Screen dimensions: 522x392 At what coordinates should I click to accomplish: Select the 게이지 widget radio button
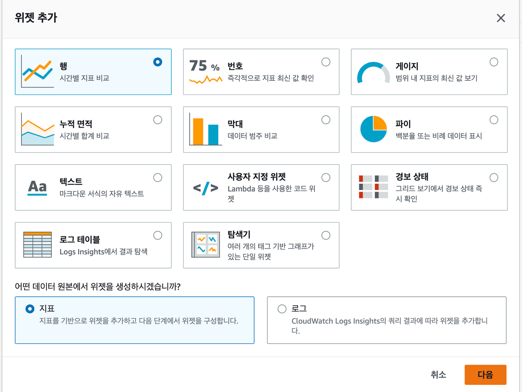[x=494, y=62]
